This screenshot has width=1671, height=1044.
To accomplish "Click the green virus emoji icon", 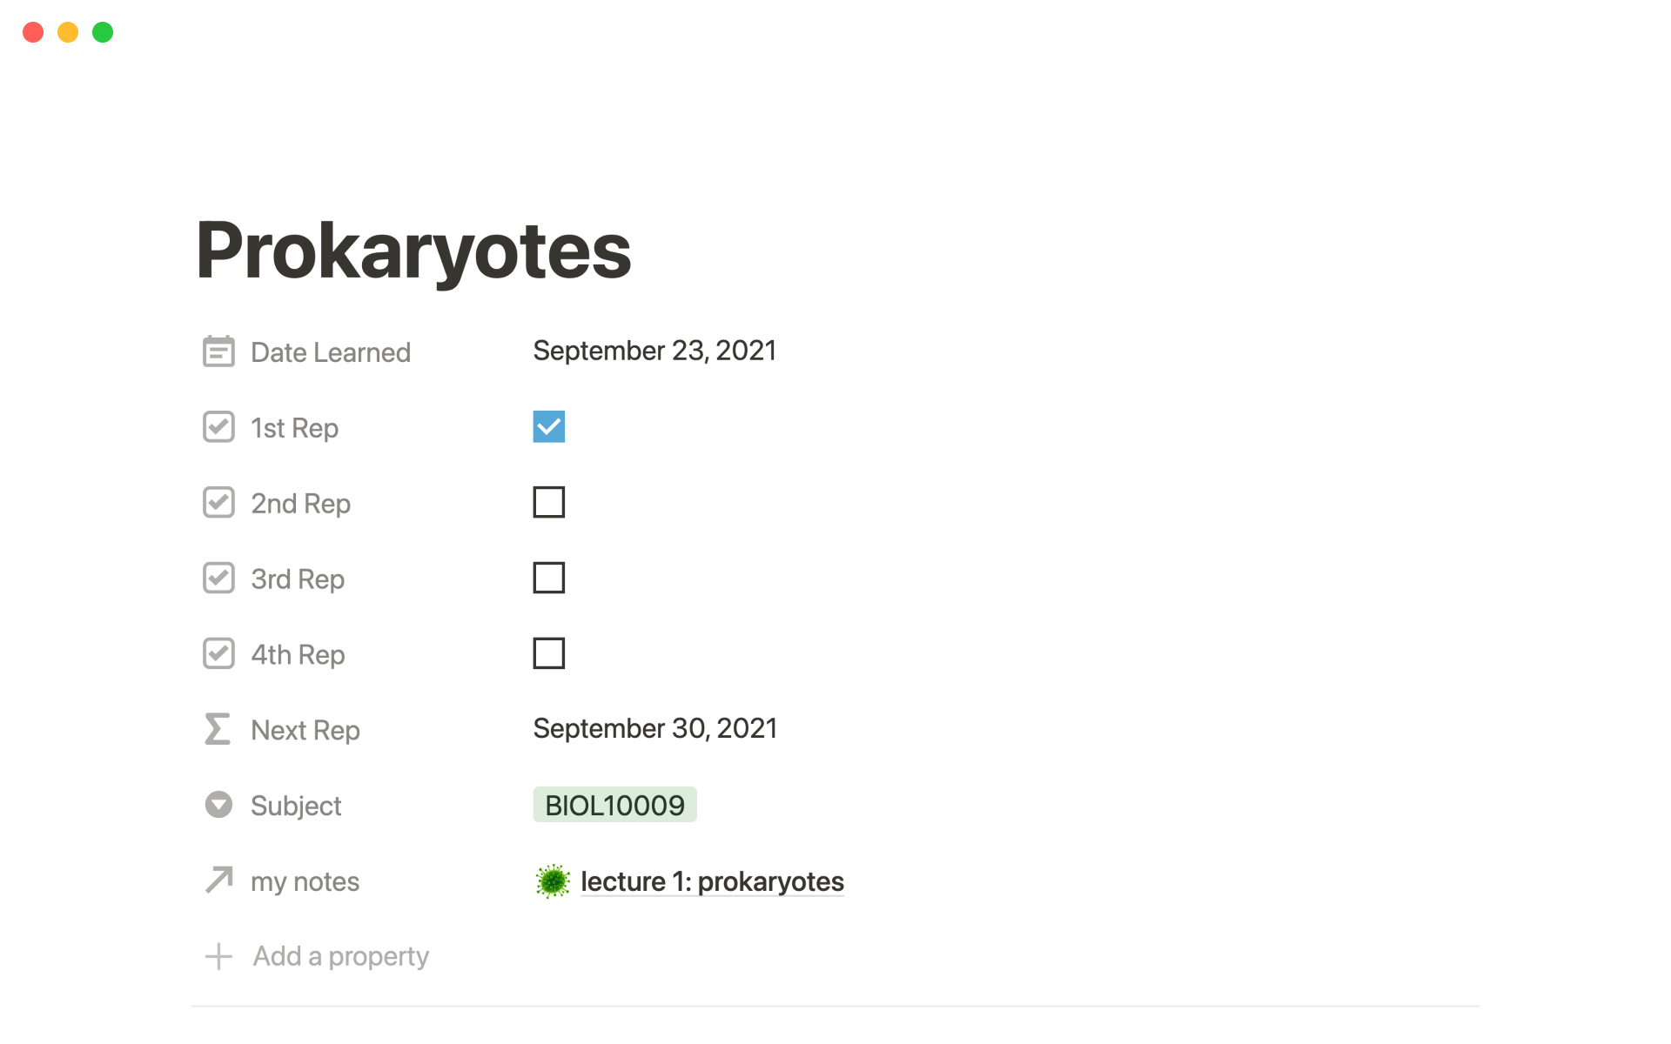I will click(x=553, y=881).
